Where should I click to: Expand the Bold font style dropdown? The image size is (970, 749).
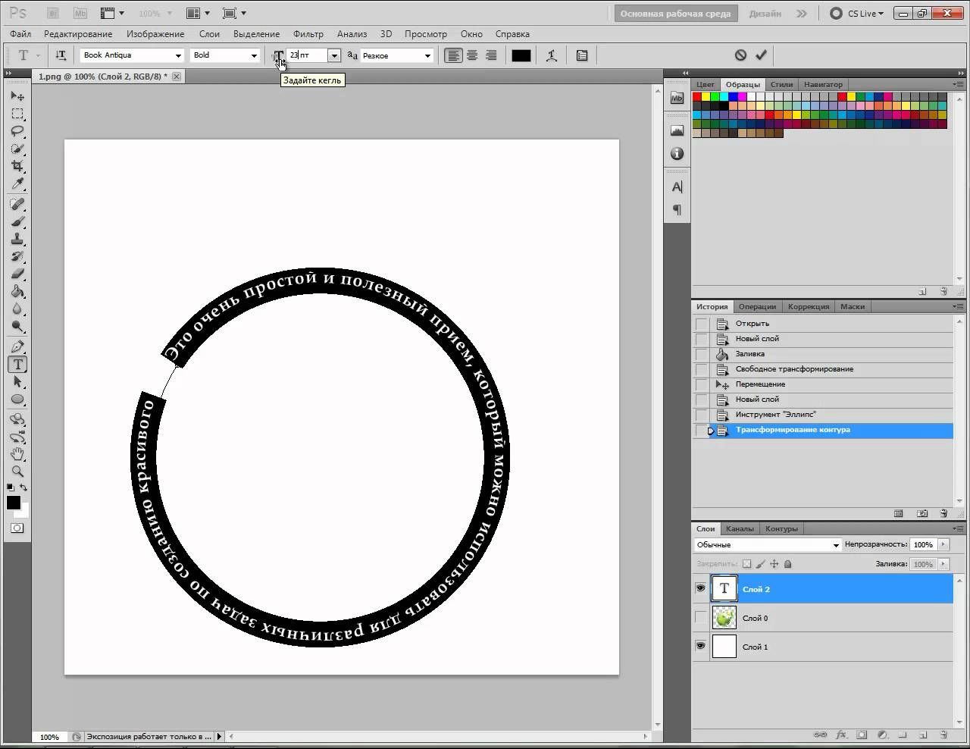click(x=225, y=55)
